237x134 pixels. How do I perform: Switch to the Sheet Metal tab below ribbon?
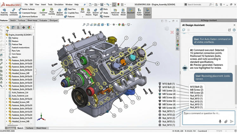(x=32, y=20)
